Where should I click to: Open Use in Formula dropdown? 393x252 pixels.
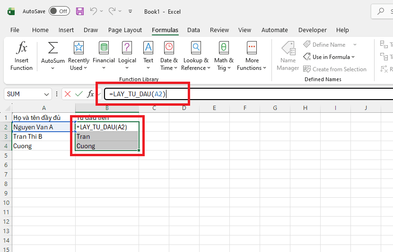[329, 57]
